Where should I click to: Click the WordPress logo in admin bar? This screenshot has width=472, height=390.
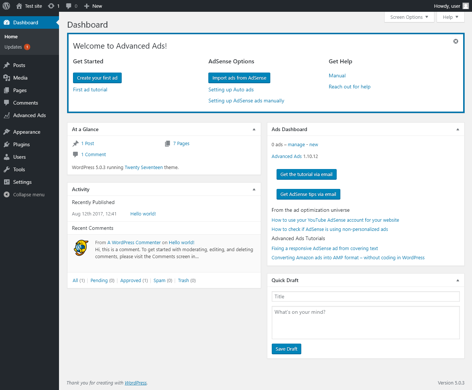click(6, 6)
